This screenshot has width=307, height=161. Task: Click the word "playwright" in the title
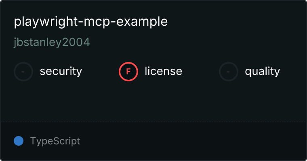(x=46, y=22)
